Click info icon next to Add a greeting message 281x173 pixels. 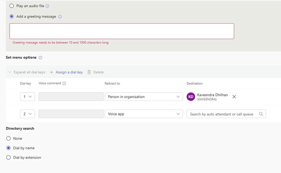point(60,17)
